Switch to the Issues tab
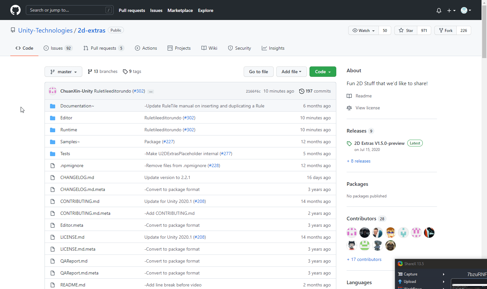The width and height of the screenshot is (487, 289). 58,48
